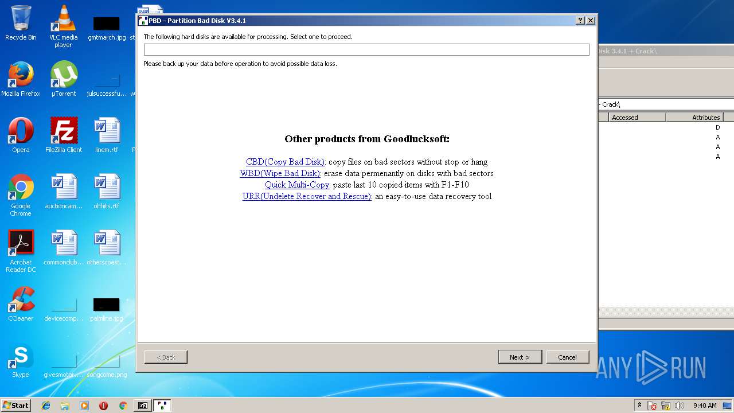Click the hard disk selection list box
Image resolution: width=734 pixels, height=413 pixels.
tap(366, 50)
